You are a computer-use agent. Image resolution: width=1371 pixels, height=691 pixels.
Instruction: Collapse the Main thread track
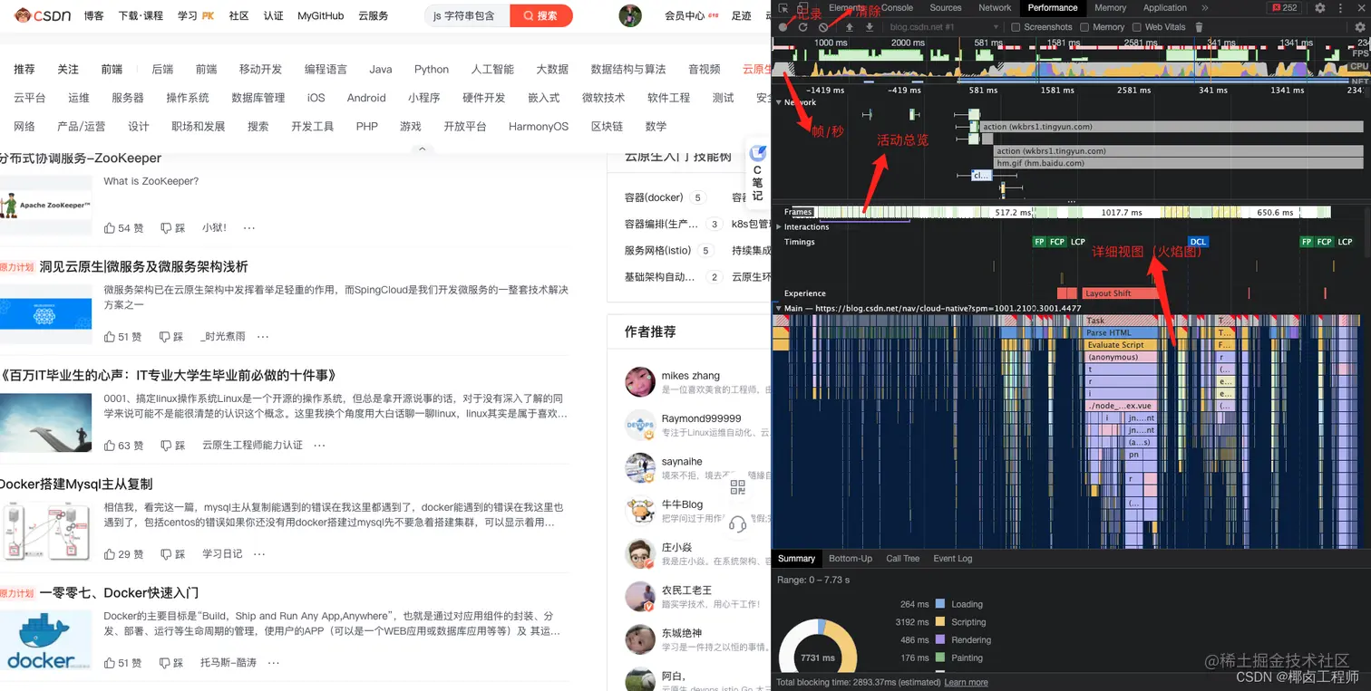point(778,309)
